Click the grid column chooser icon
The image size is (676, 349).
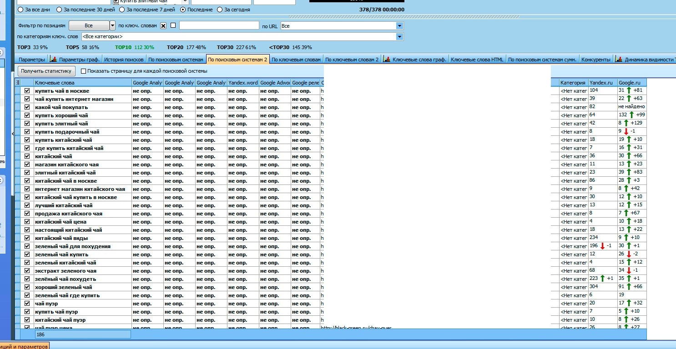(x=18, y=83)
